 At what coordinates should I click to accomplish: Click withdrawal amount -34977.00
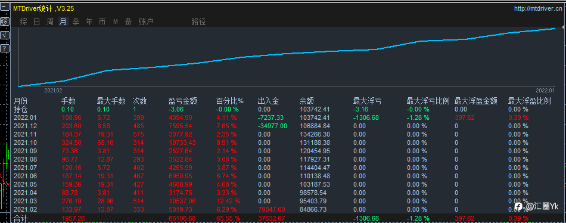click(272, 126)
